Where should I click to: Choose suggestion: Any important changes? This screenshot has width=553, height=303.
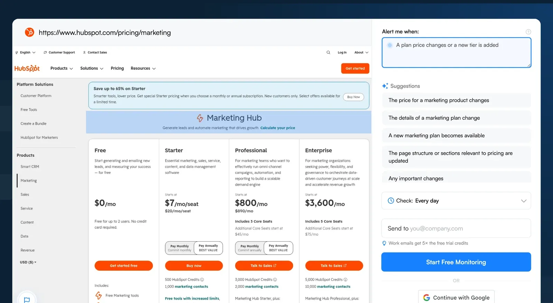(456, 178)
